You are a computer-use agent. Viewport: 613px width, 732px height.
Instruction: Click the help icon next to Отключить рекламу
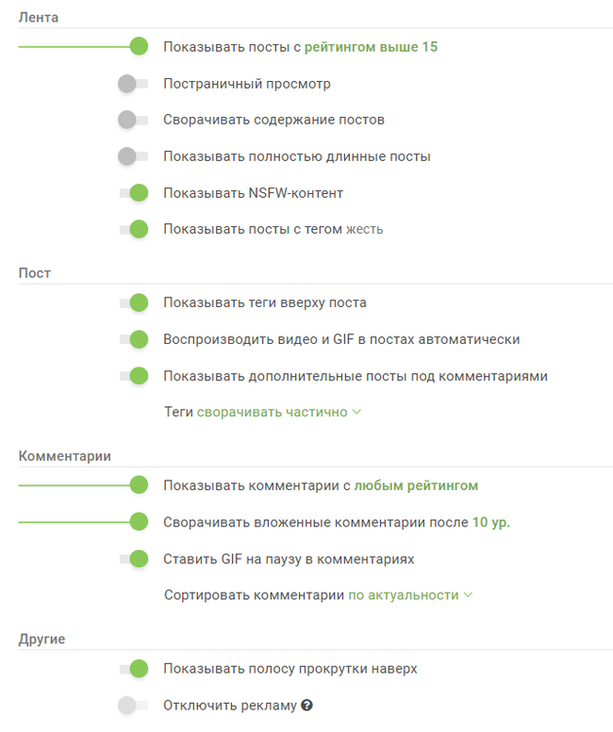click(307, 706)
